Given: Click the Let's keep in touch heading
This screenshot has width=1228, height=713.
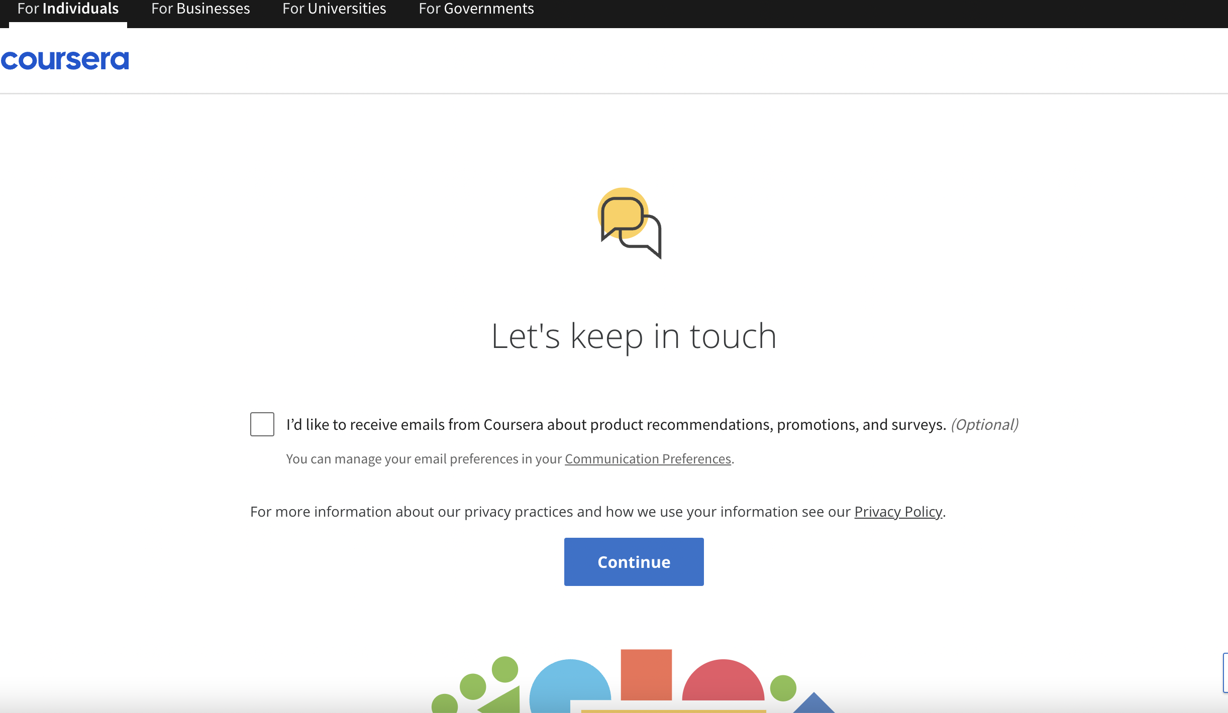Looking at the screenshot, I should pos(634,336).
